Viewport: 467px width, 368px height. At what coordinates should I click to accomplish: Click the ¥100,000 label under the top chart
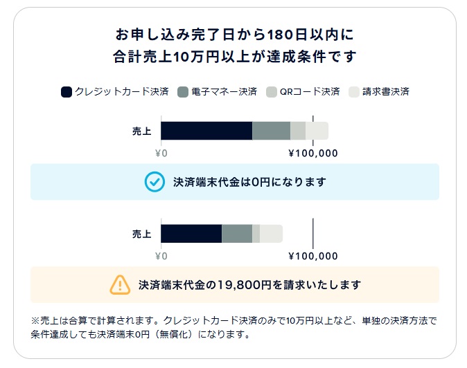(313, 154)
